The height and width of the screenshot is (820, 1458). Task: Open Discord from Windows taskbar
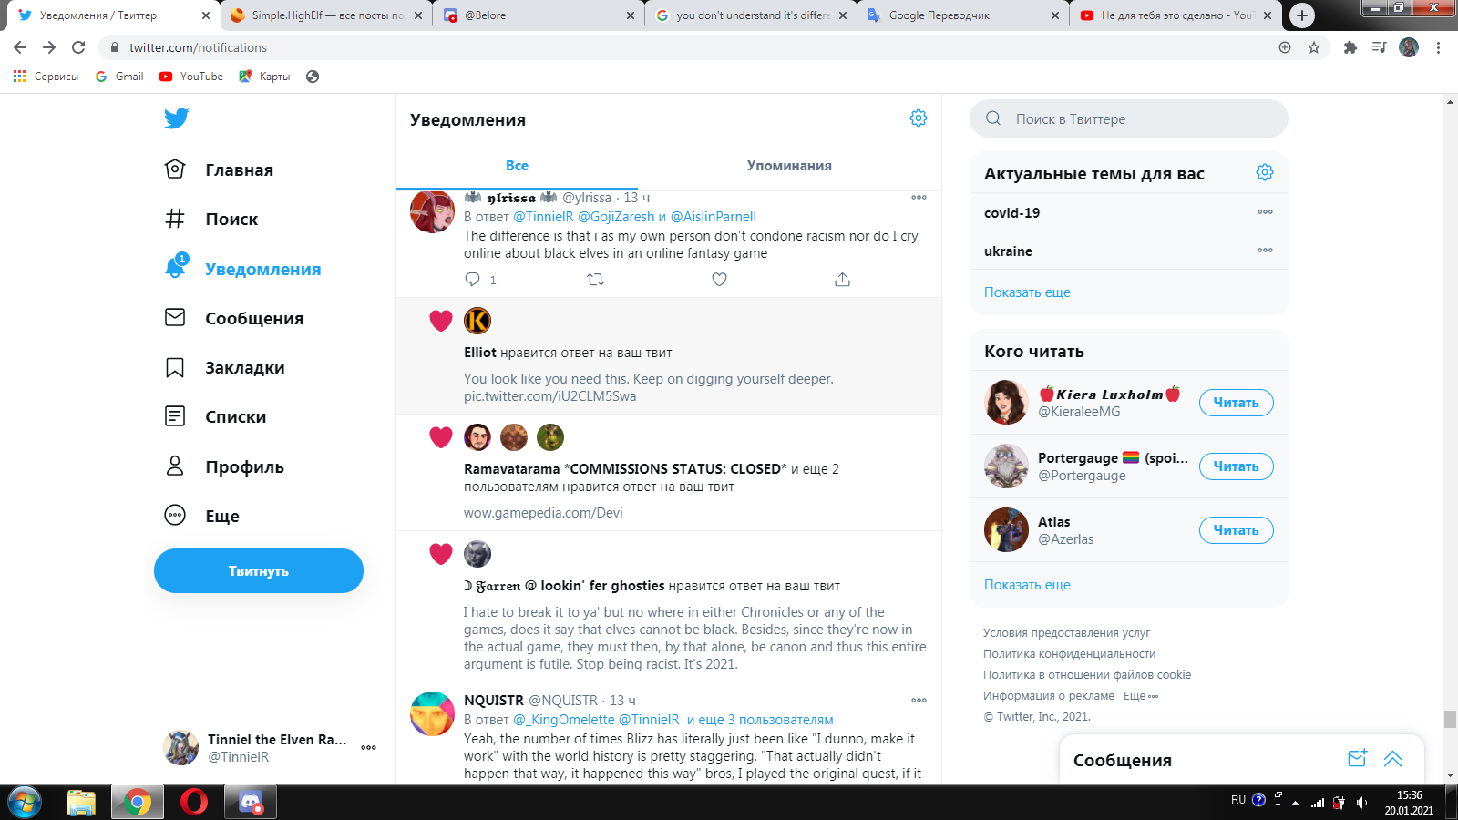tap(251, 803)
